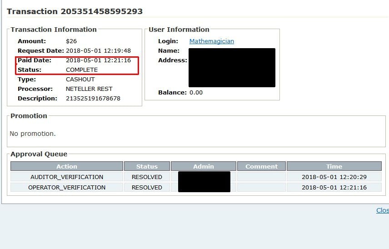Click the Name: label

pos(169,51)
